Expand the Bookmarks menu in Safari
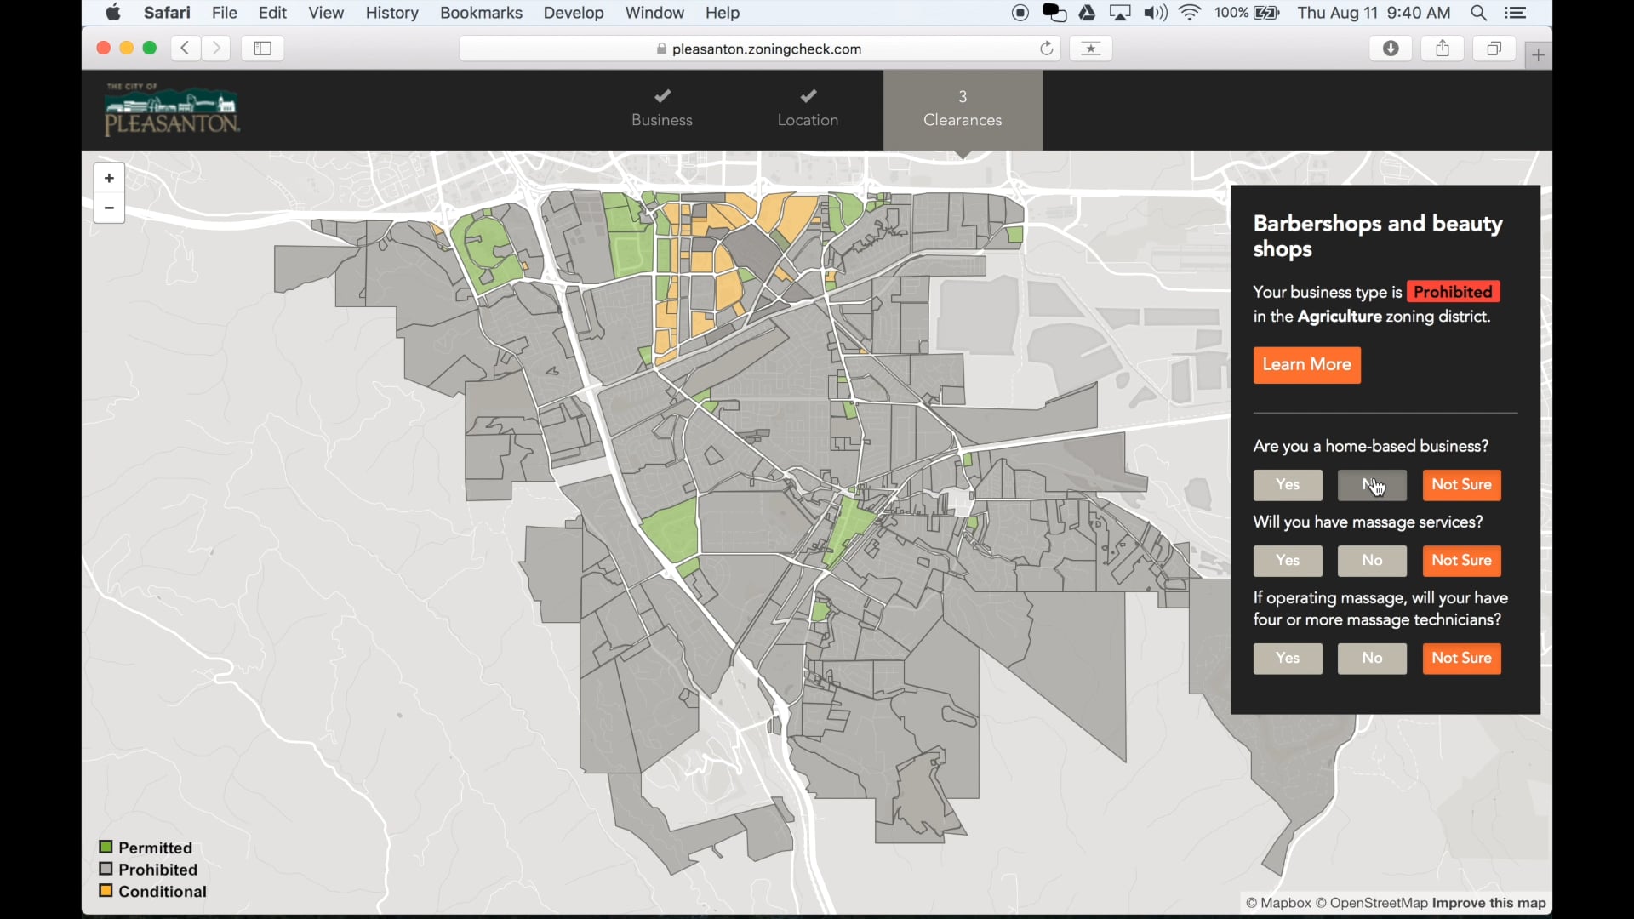This screenshot has width=1634, height=919. [x=482, y=13]
